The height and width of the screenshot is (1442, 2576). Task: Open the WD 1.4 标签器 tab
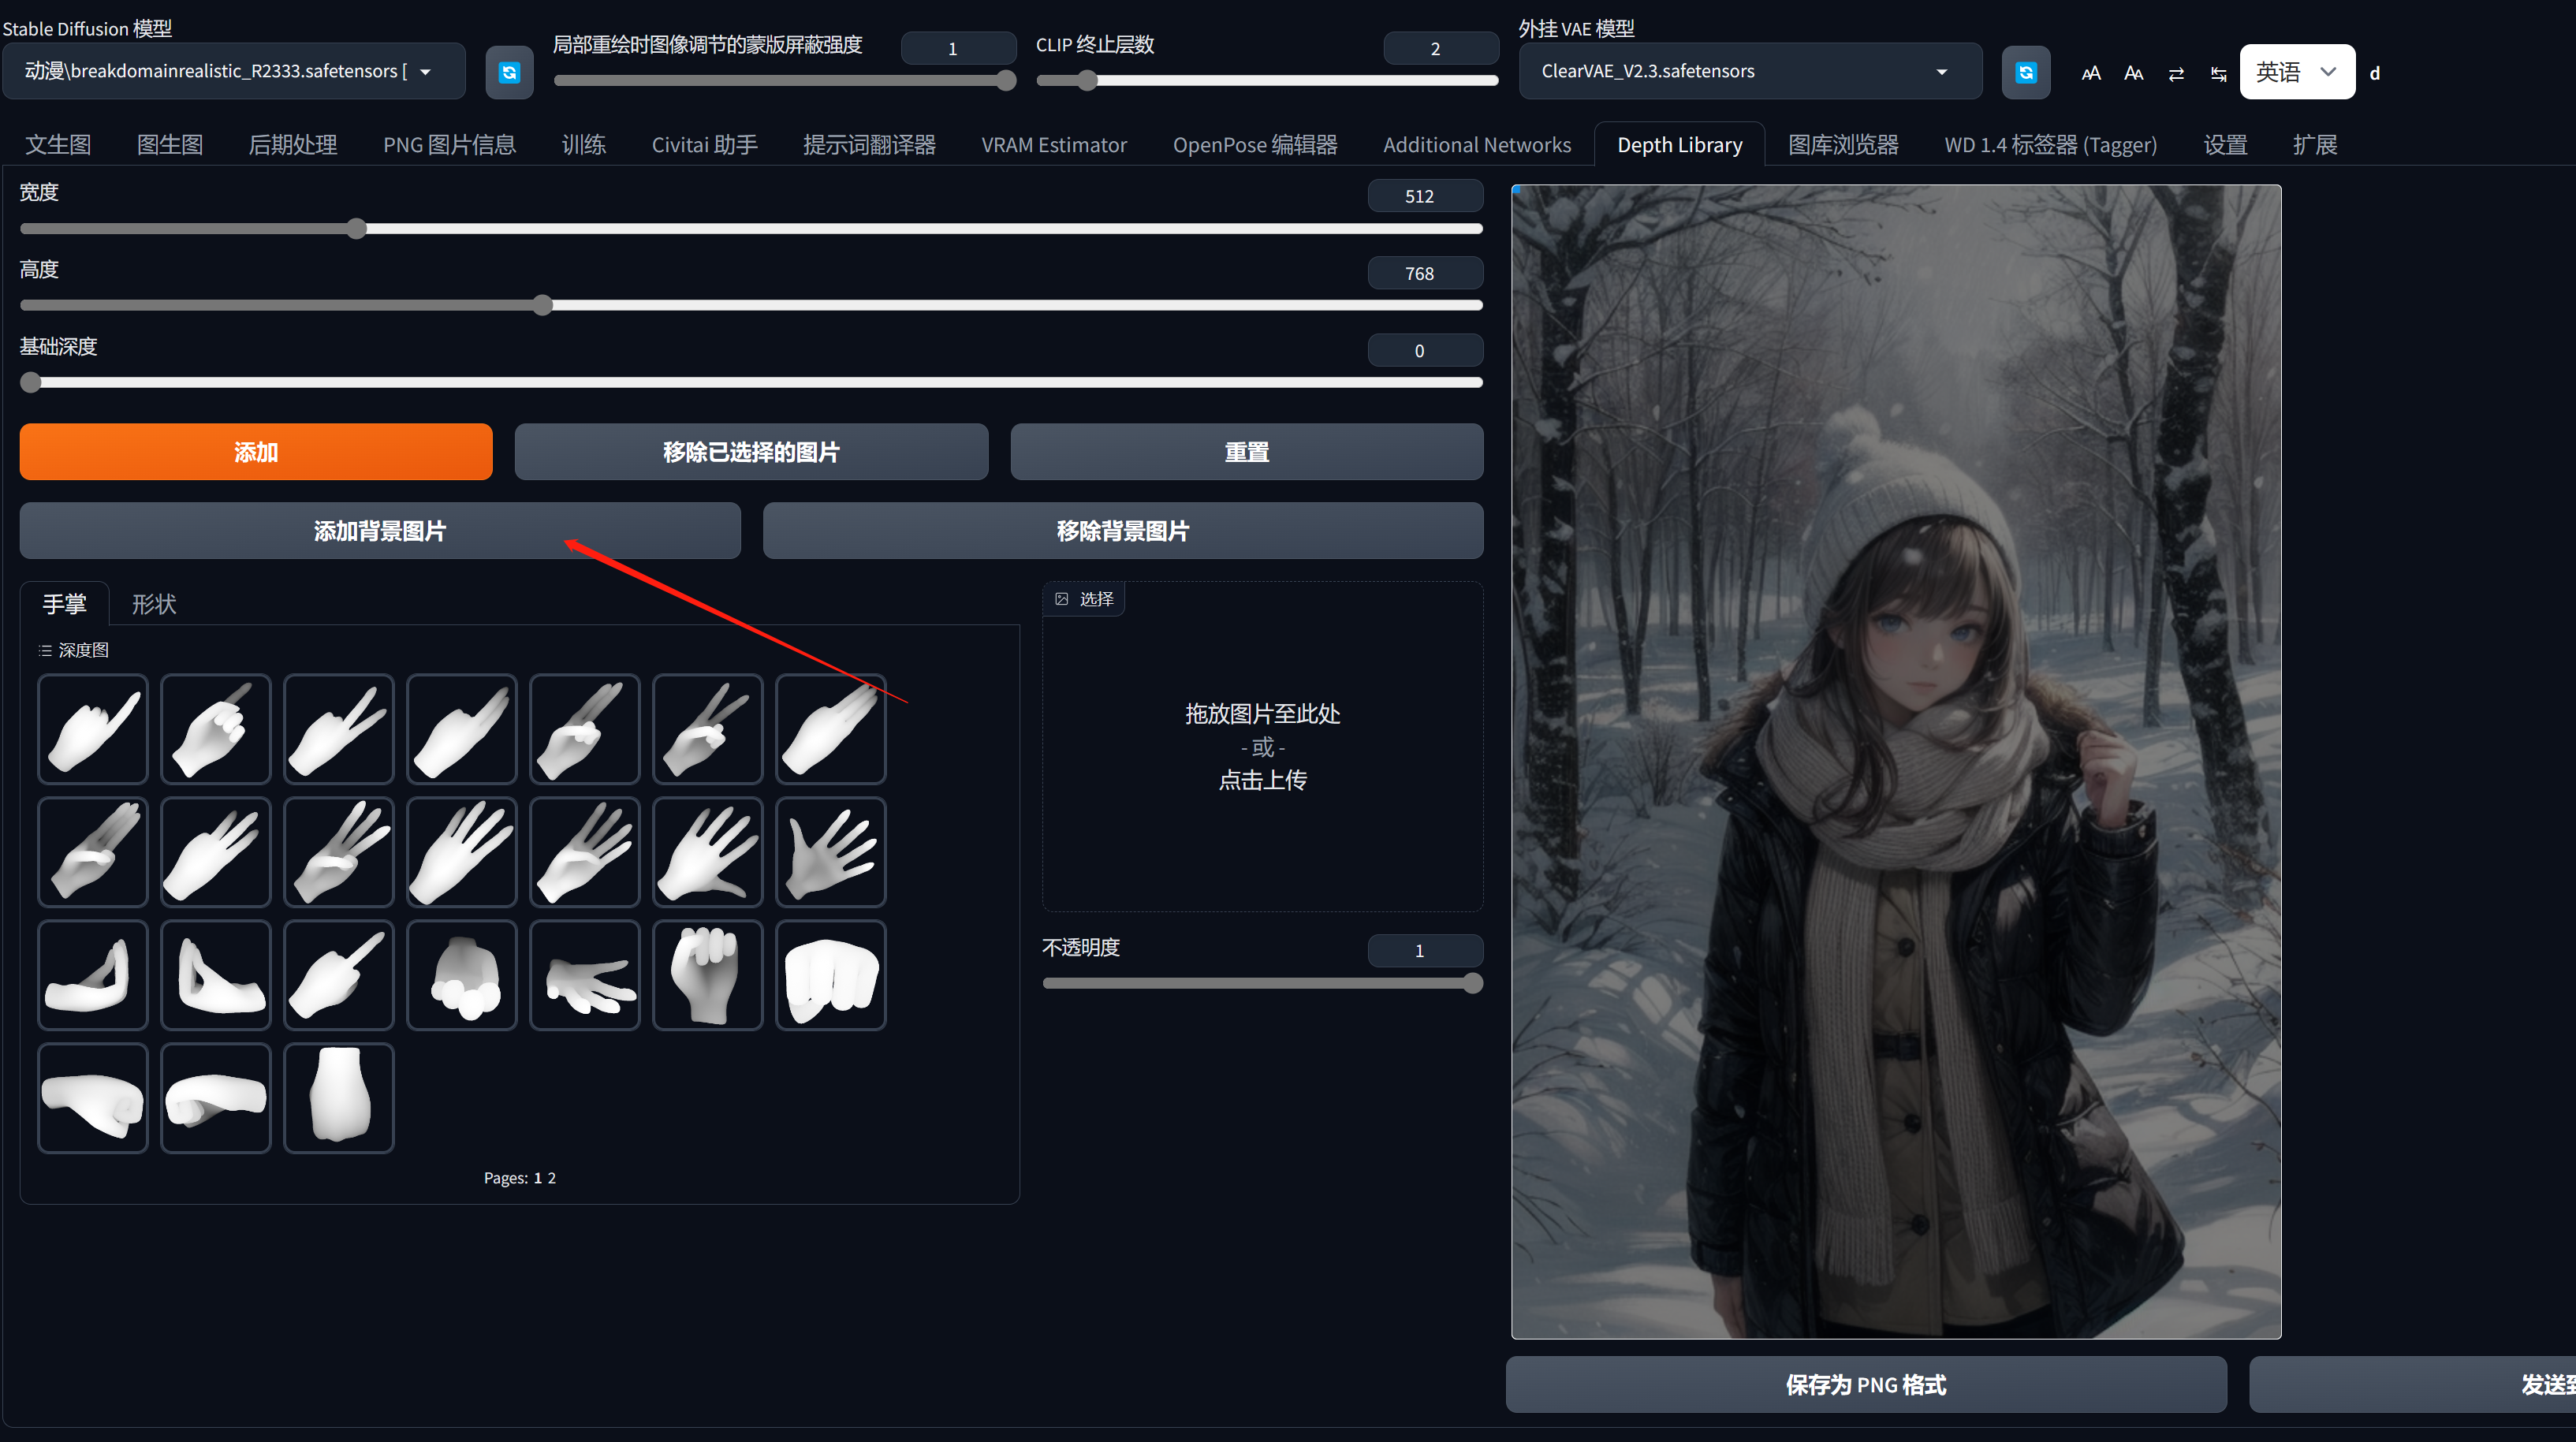pyautogui.click(x=2050, y=144)
